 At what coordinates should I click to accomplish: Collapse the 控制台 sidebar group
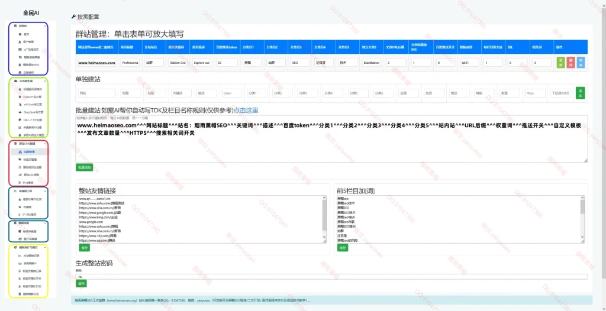[44, 26]
